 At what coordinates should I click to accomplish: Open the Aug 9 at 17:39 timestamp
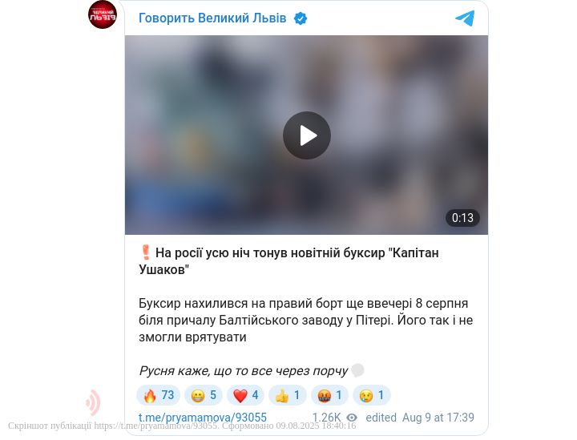[438, 418]
